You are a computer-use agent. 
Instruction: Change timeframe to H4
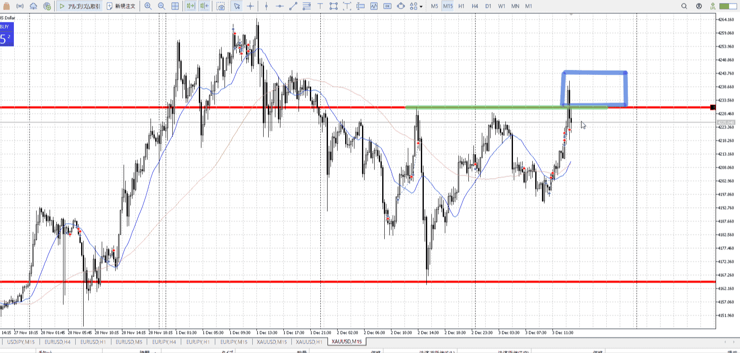(475, 6)
